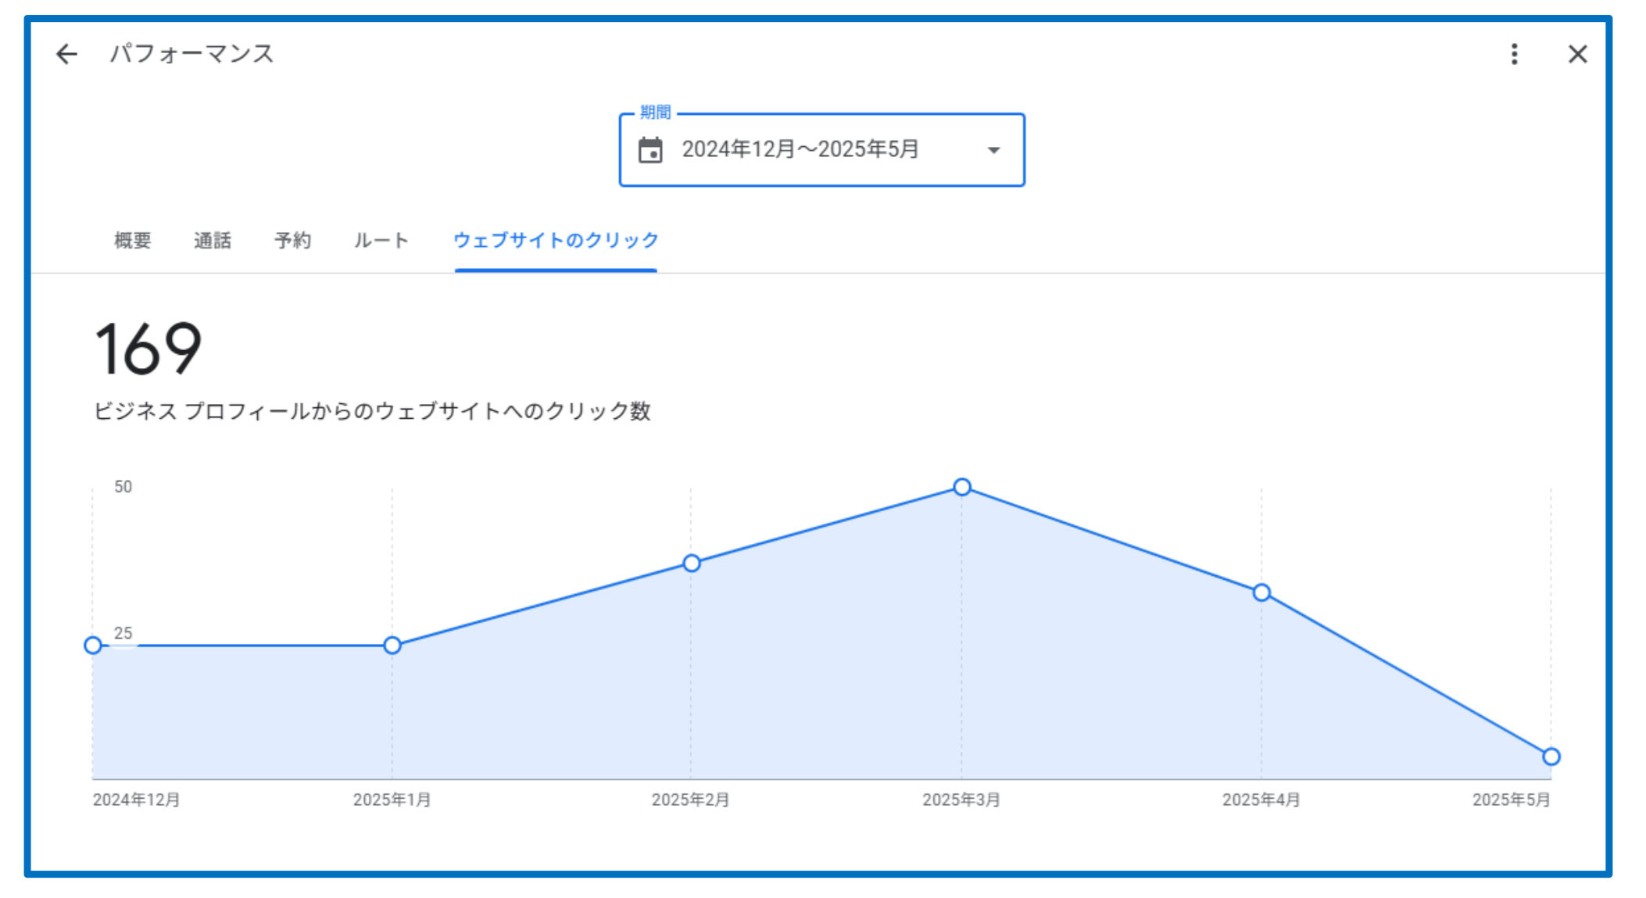Click the total count 169
The width and height of the screenshot is (1646, 898).
(x=148, y=349)
